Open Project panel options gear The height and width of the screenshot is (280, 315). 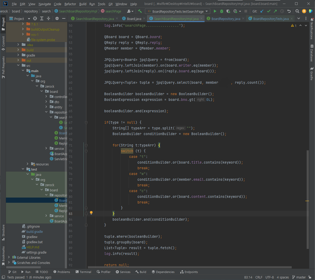click(x=57, y=19)
